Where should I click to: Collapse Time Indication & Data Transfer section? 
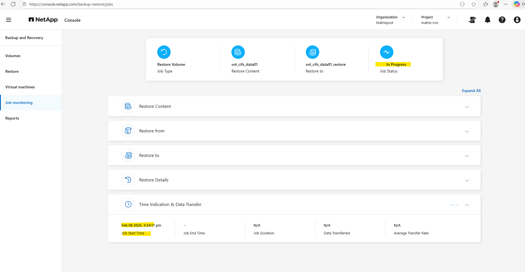click(x=467, y=205)
